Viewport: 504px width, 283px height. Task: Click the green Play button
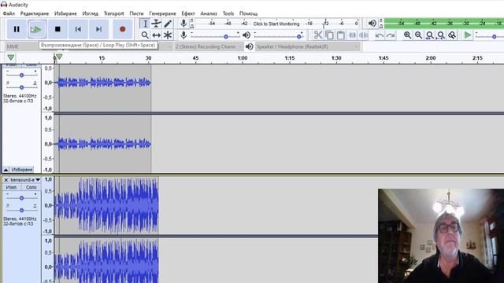pos(37,29)
